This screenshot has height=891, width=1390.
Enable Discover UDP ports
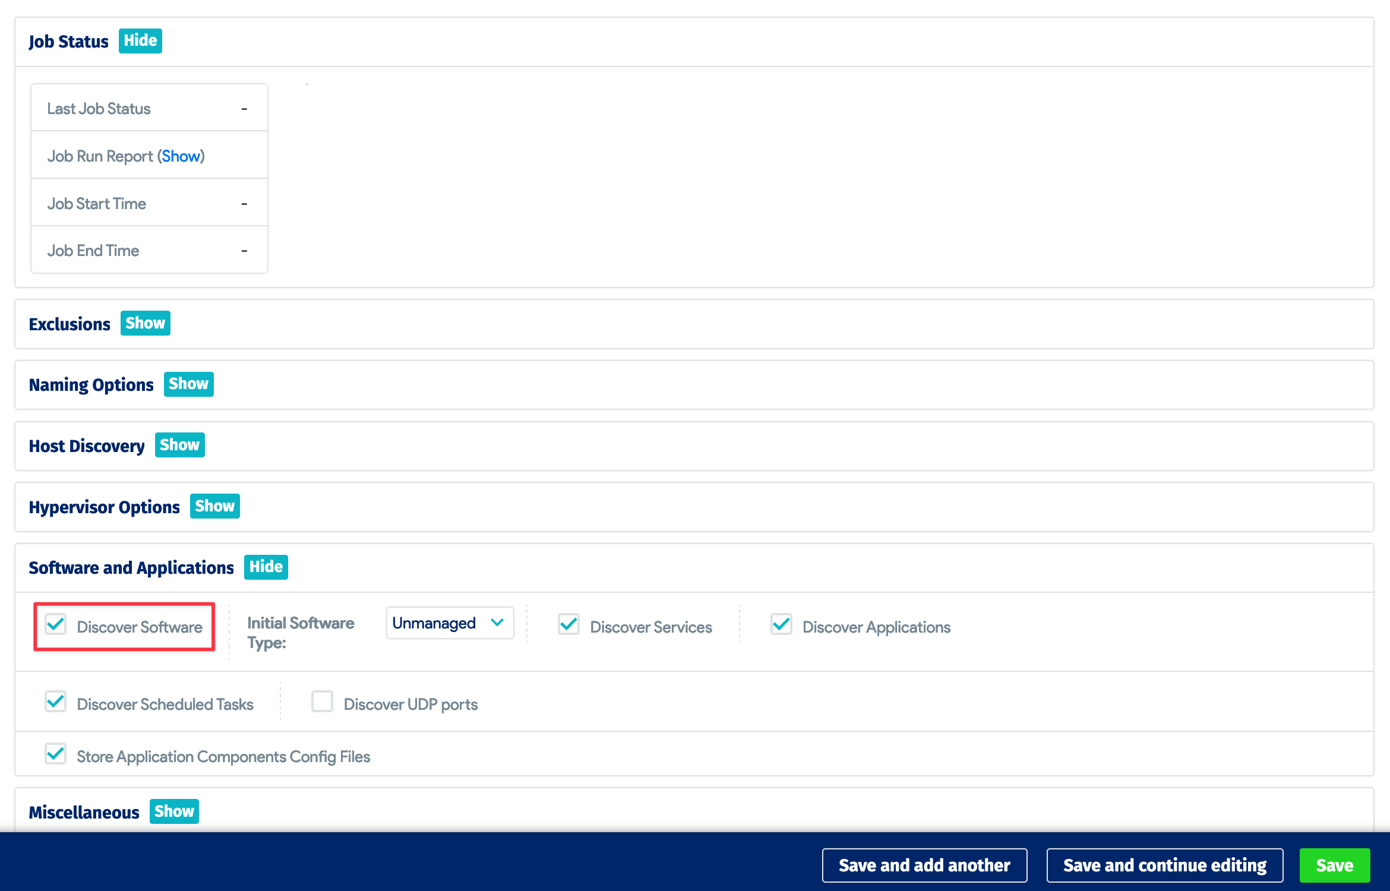[323, 702]
